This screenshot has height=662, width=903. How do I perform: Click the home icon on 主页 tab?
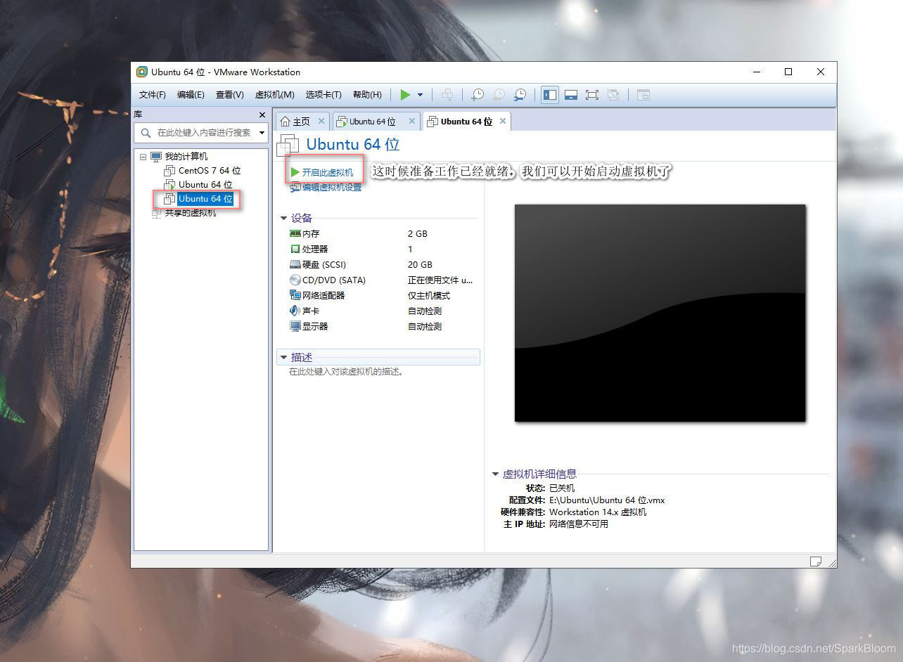(x=285, y=122)
